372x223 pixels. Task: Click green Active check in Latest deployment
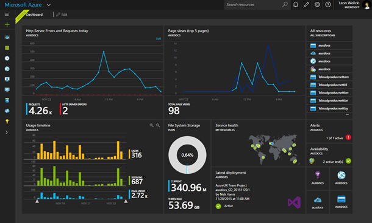(218, 206)
